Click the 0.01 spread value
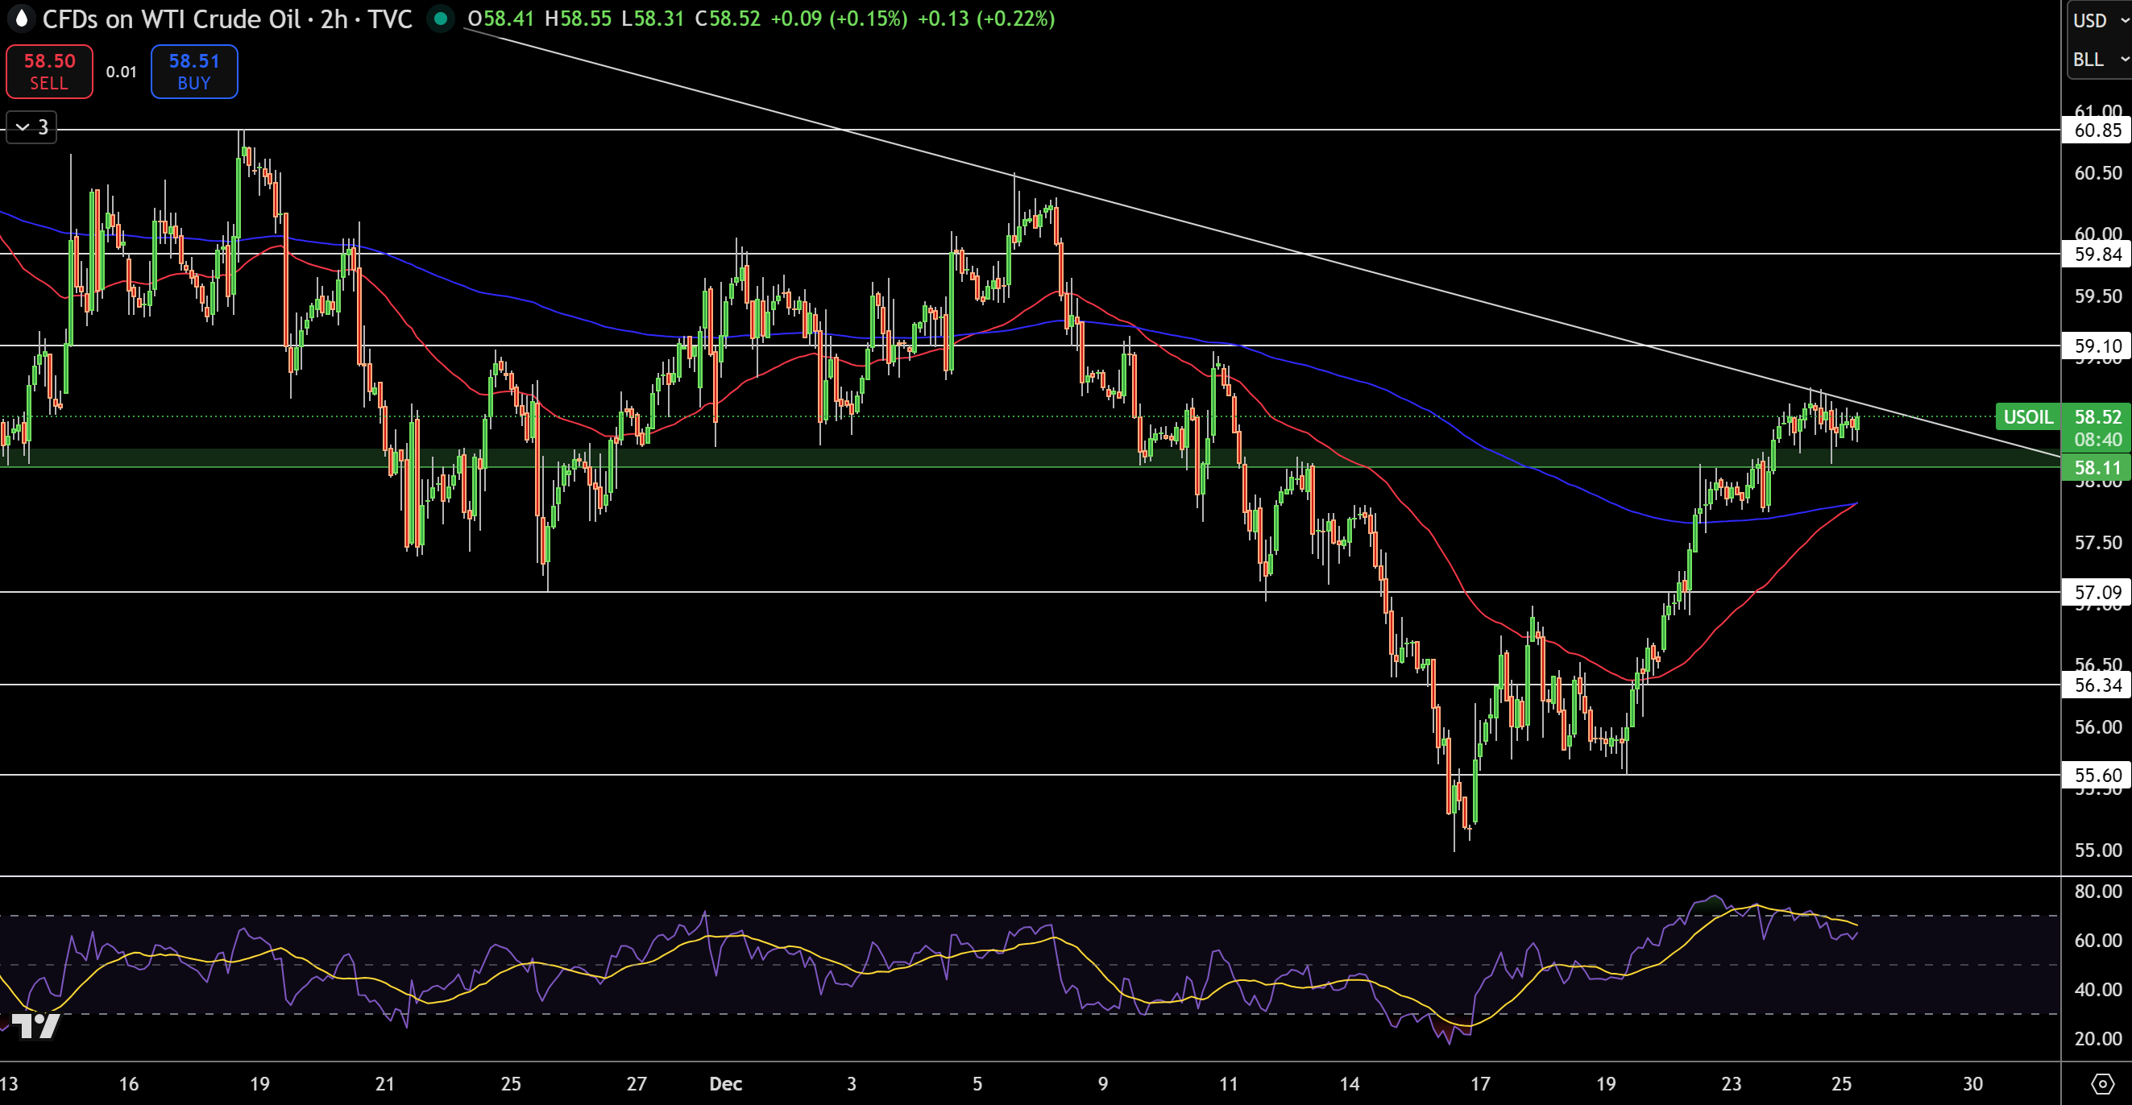 click(122, 72)
